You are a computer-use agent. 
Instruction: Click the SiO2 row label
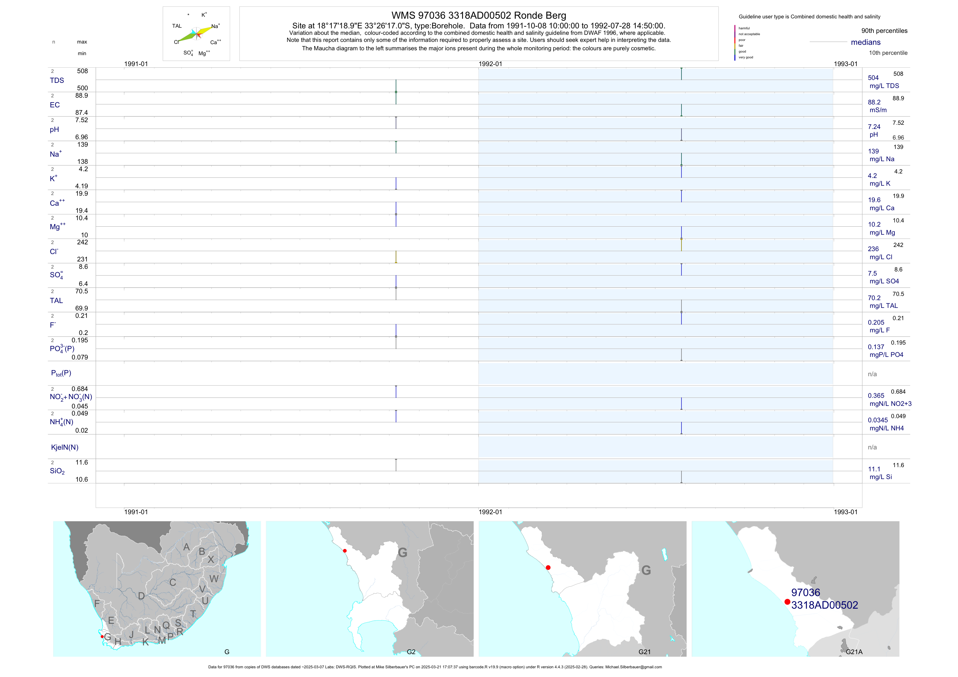(57, 471)
